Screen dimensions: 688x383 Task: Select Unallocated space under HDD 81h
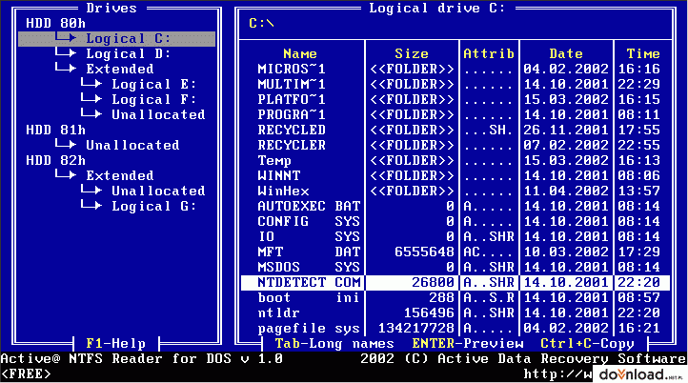(132, 145)
